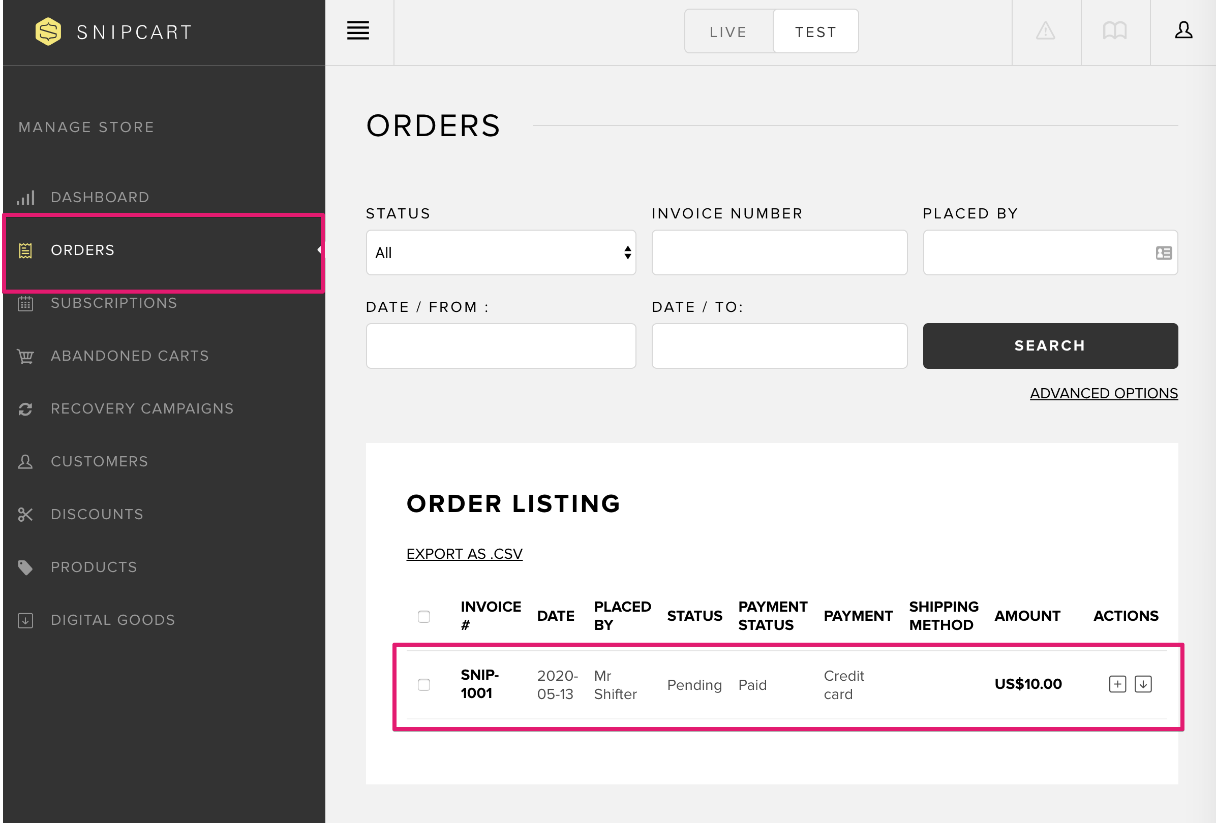Click the Customers person icon
The width and height of the screenshot is (1216, 823).
click(x=25, y=462)
